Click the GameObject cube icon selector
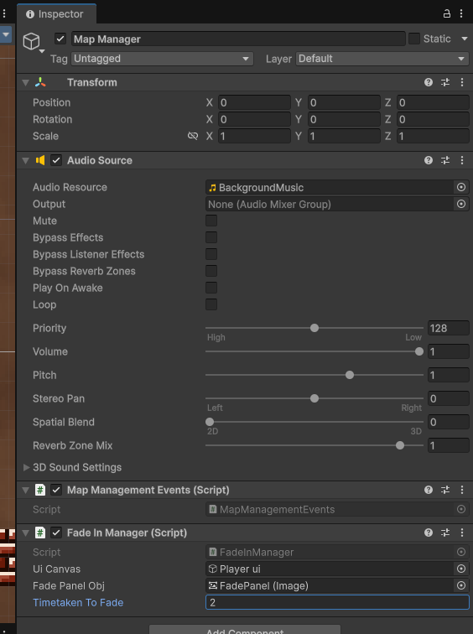 tap(33, 42)
